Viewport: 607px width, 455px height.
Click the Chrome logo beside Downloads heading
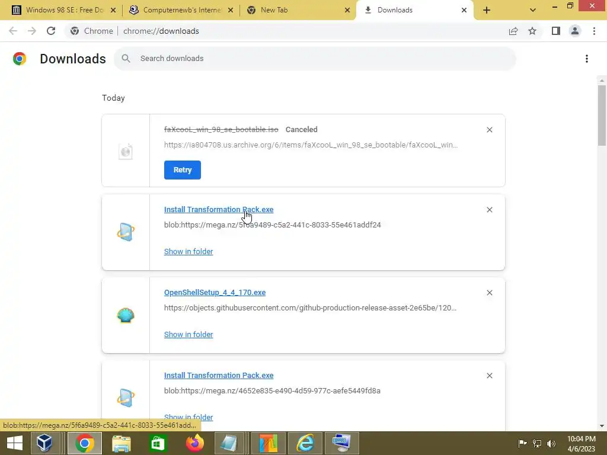coord(20,59)
